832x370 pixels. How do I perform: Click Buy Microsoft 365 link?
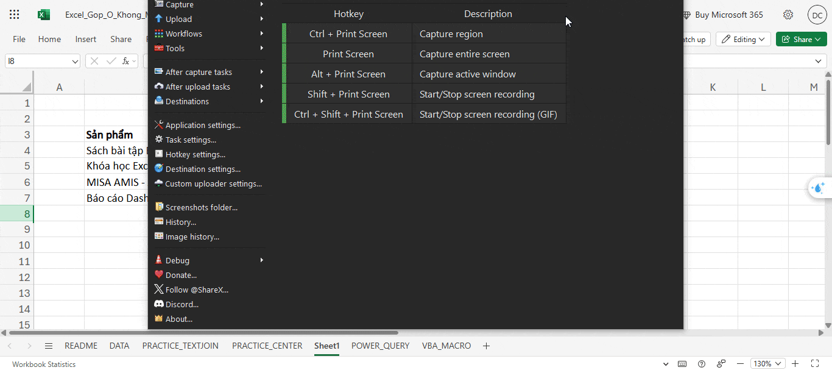point(728,15)
